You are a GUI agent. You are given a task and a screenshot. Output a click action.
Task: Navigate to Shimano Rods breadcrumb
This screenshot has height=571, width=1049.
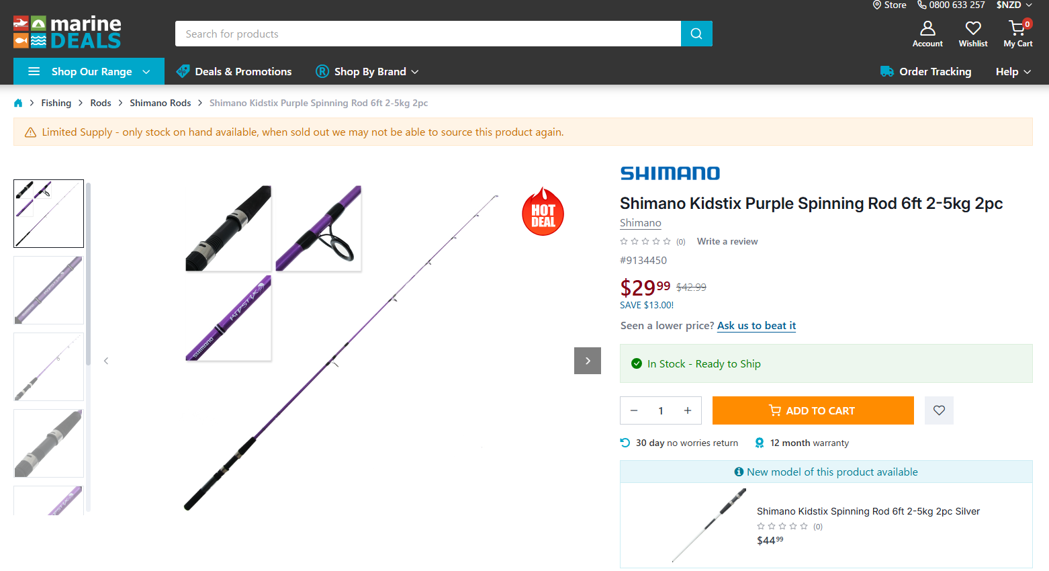(160, 103)
